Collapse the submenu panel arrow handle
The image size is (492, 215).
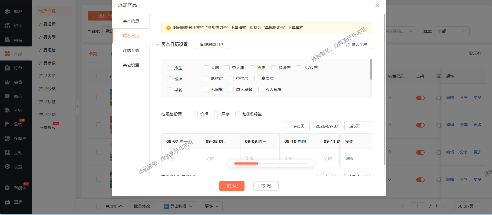coord(78,107)
